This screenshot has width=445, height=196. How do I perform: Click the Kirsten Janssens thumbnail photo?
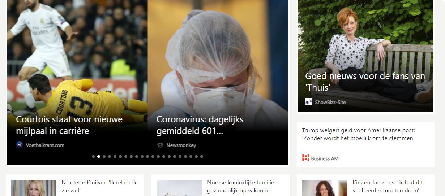(325, 188)
